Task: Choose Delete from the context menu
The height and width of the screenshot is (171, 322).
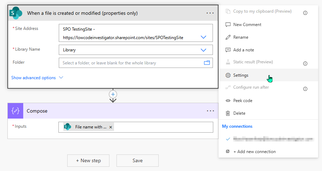Action: [239, 113]
